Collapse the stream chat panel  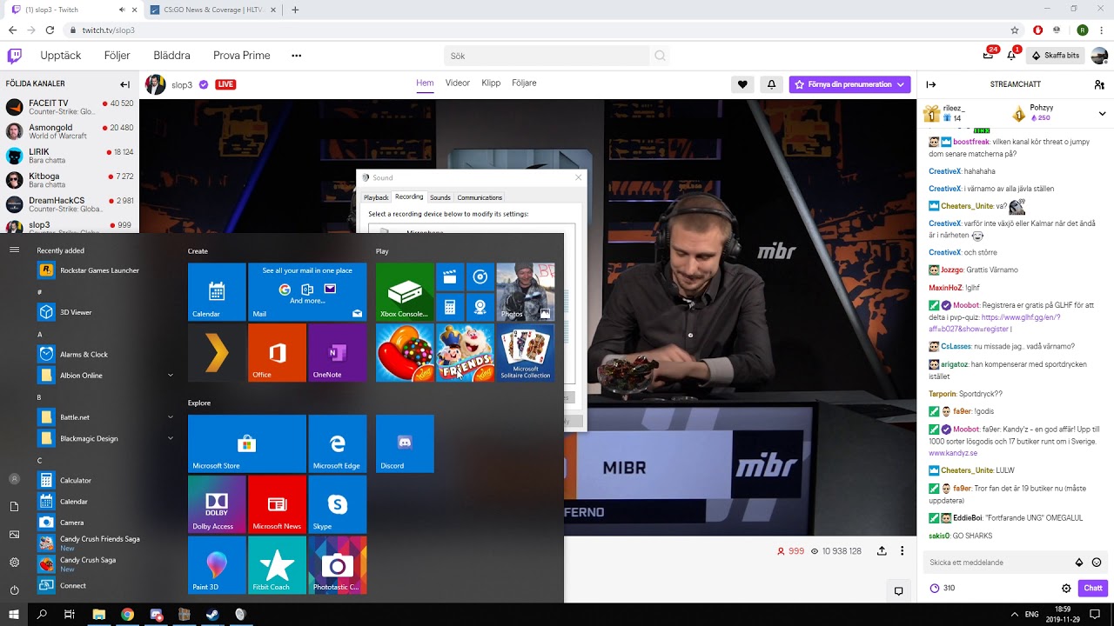tap(930, 84)
